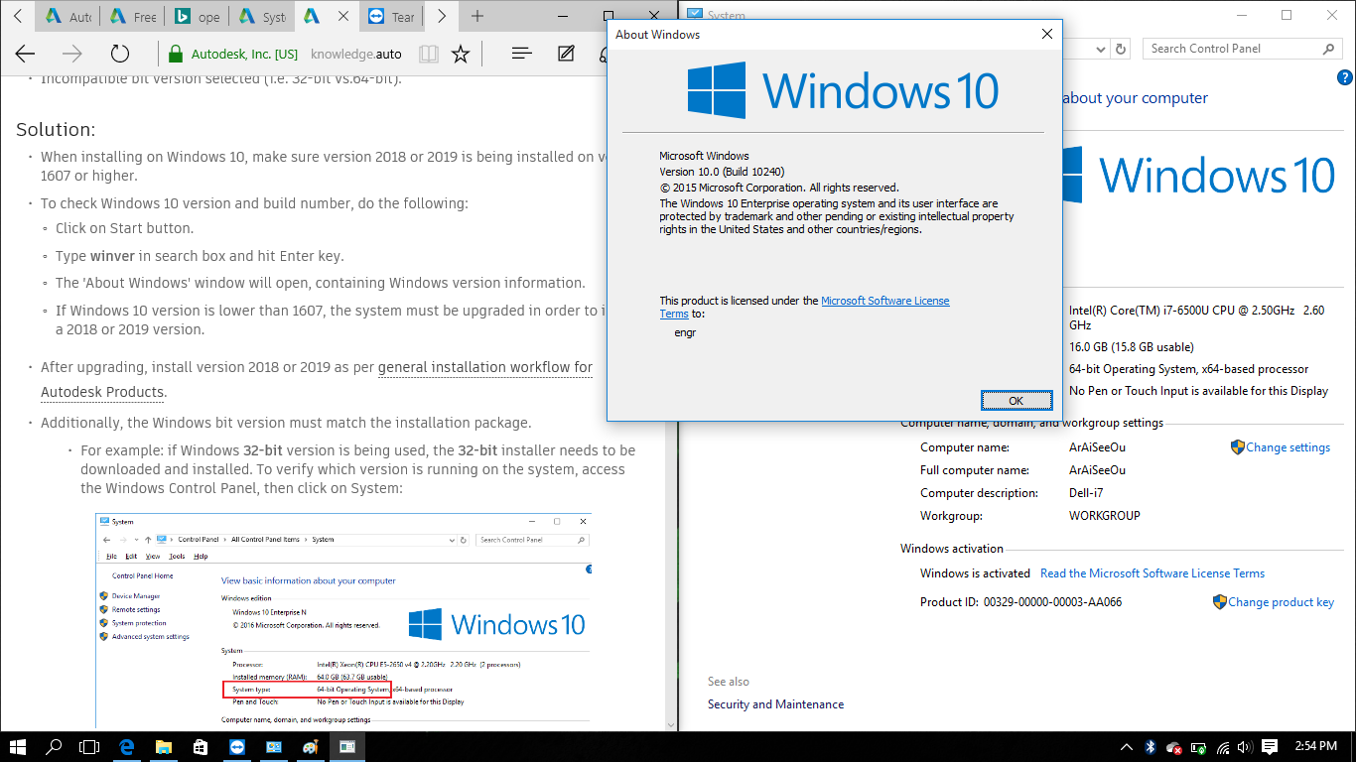Click the green security lock icon
1356x762 pixels.
[176, 54]
